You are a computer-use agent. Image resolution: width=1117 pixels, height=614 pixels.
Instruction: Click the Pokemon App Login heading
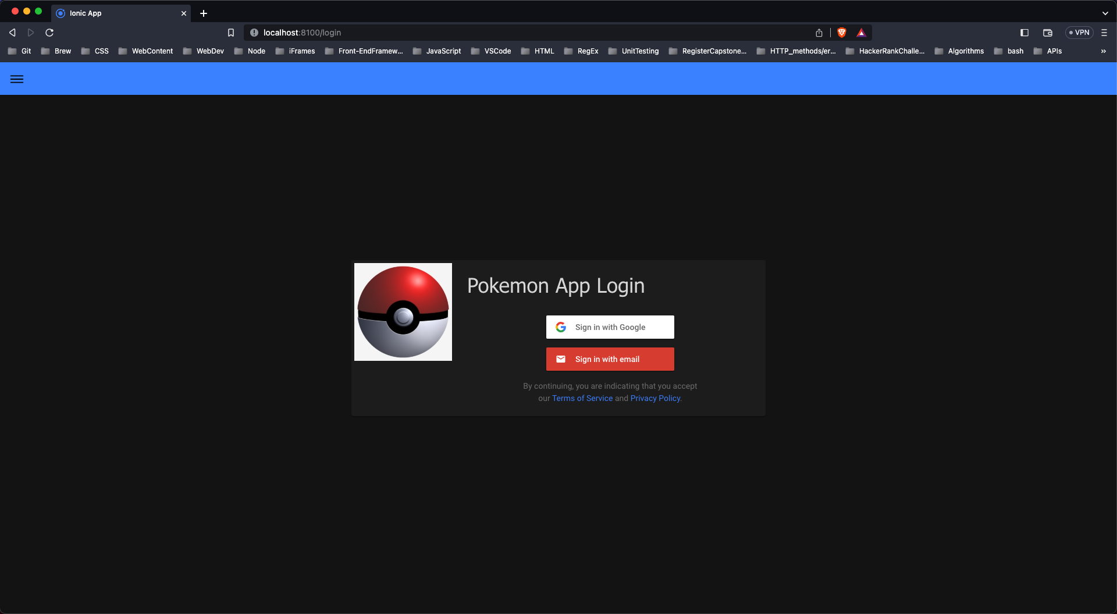pos(556,286)
